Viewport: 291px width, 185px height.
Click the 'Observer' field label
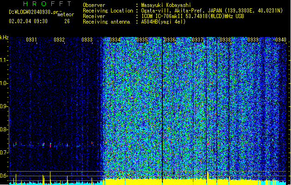tap(94, 5)
